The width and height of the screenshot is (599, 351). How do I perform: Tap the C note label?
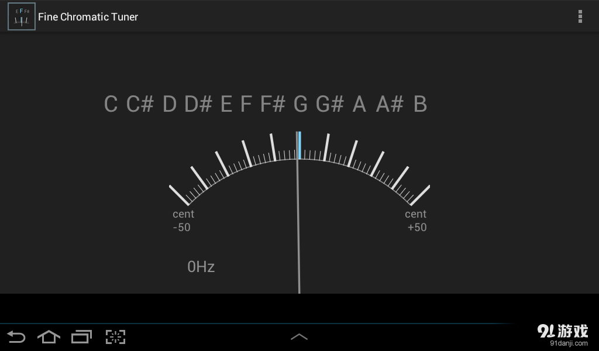click(111, 105)
